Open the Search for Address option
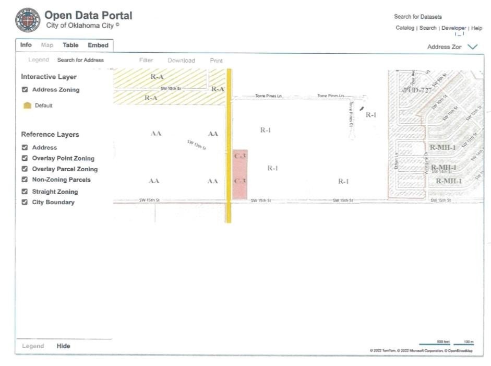The width and height of the screenshot is (491, 366). click(80, 60)
